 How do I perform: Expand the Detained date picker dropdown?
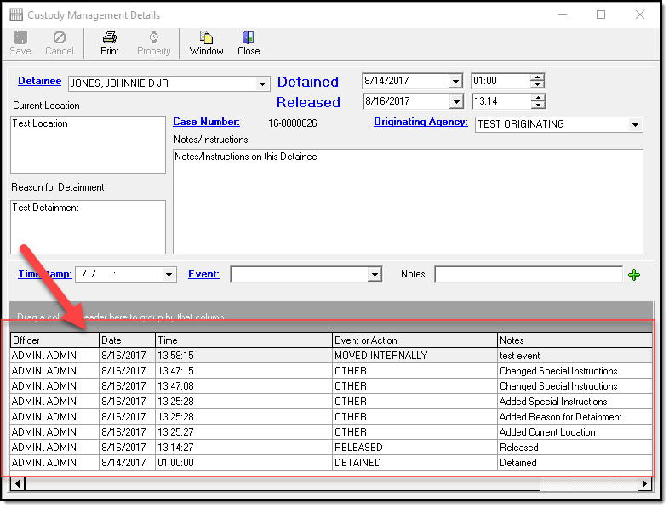pyautogui.click(x=455, y=82)
